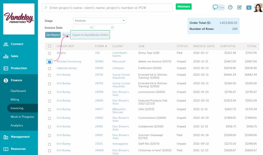Image resolution: width=263 pixels, height=155 pixels.
Task: Uncheck the Michael Armstrong row checkbox
Action: coord(49,62)
